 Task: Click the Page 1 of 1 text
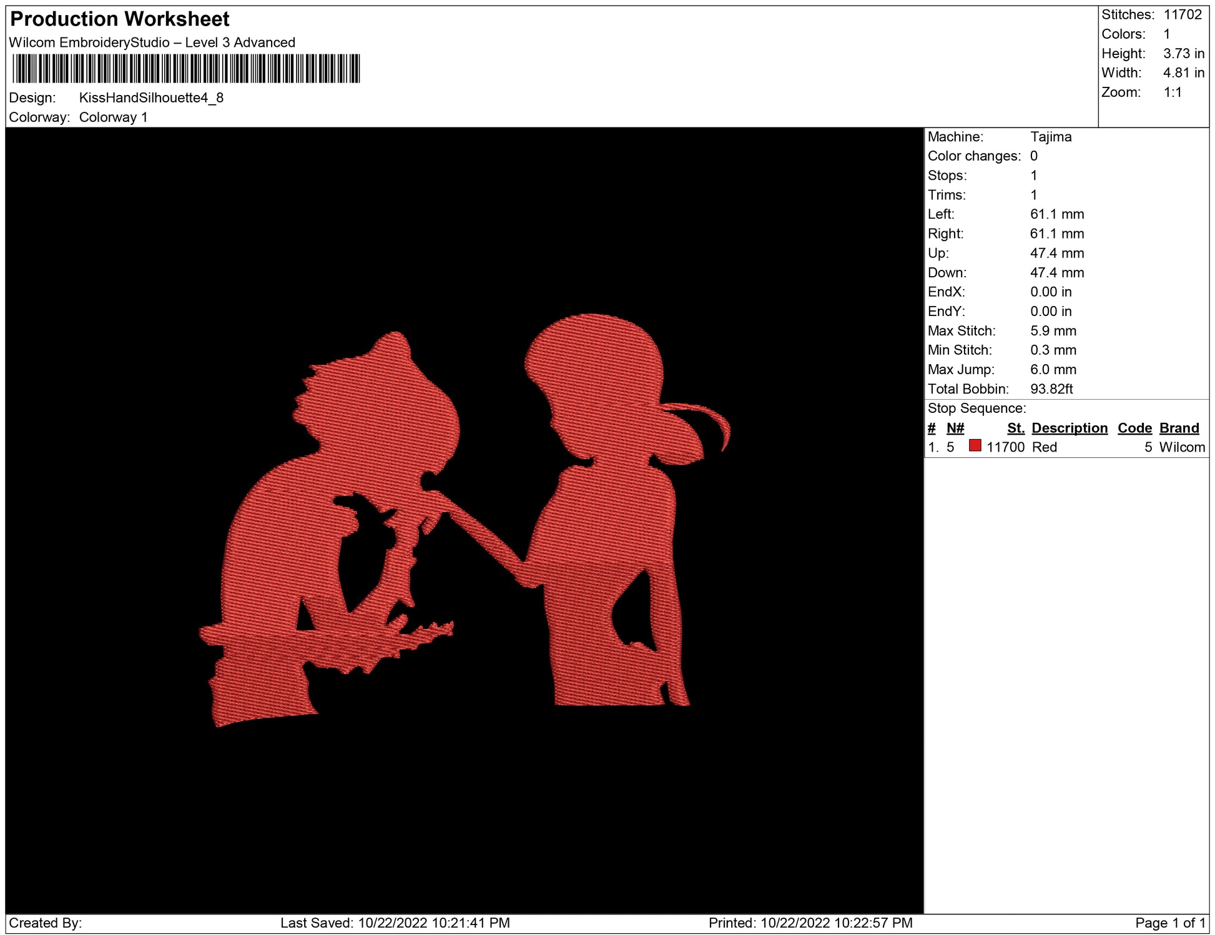pyautogui.click(x=1169, y=923)
